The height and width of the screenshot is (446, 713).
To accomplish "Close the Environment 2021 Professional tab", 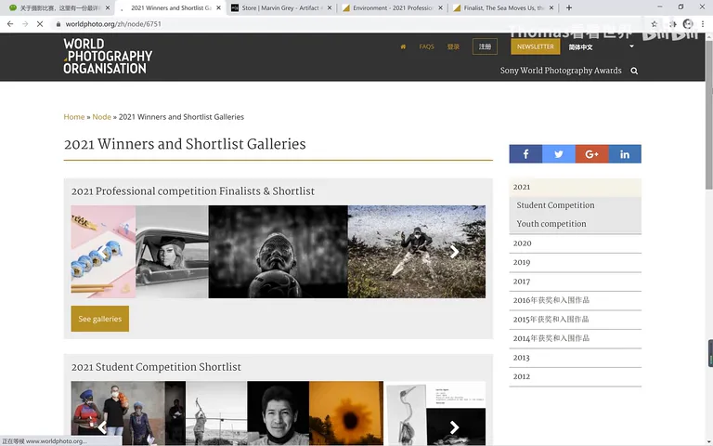I will click(x=440, y=7).
